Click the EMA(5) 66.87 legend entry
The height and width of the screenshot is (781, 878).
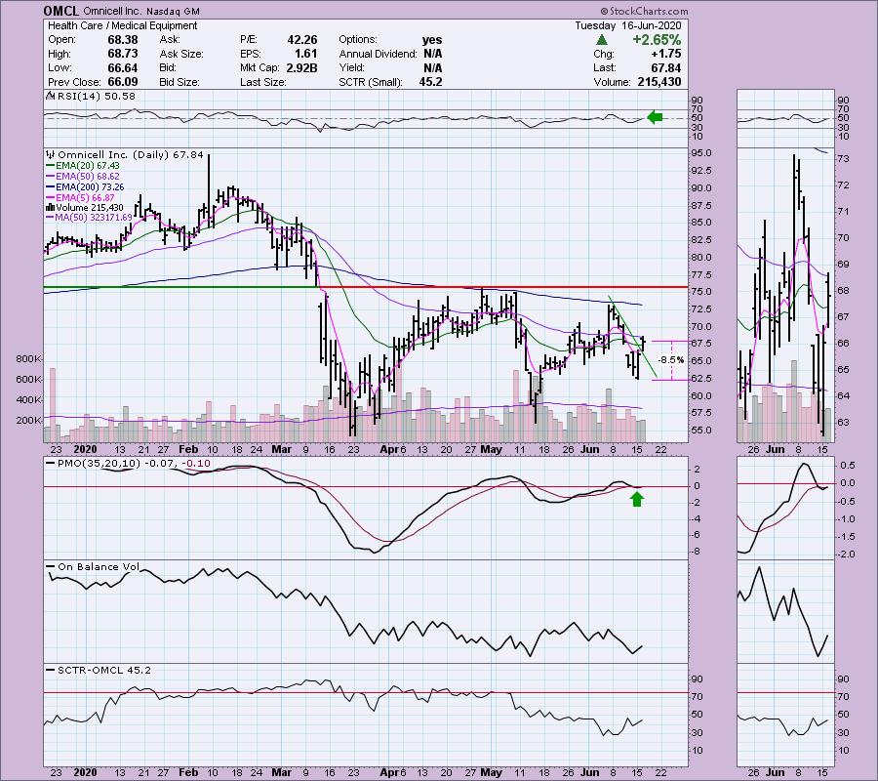coord(85,198)
